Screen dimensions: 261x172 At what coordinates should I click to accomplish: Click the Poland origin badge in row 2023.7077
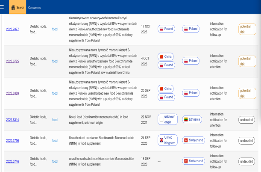(167, 29)
